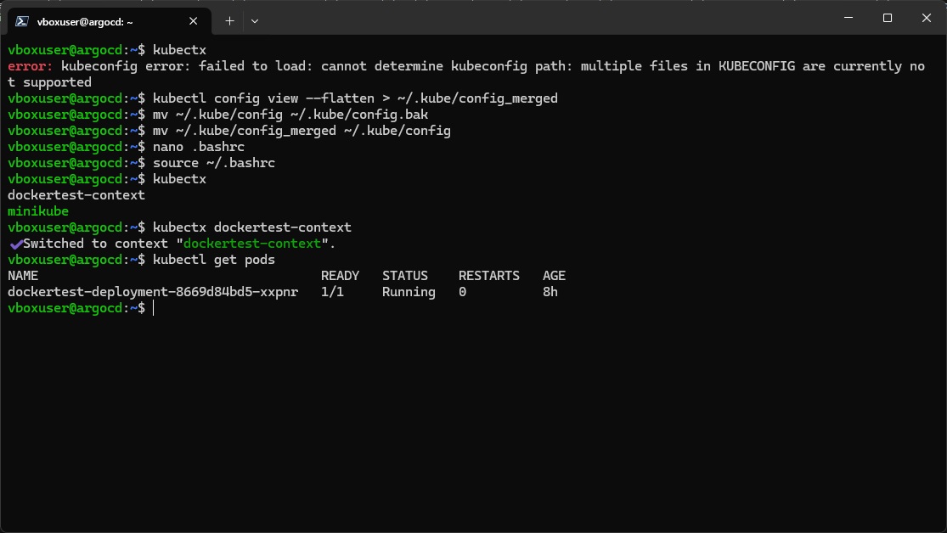
Task: Click the last prompt's cursor input area
Action: coord(154,308)
